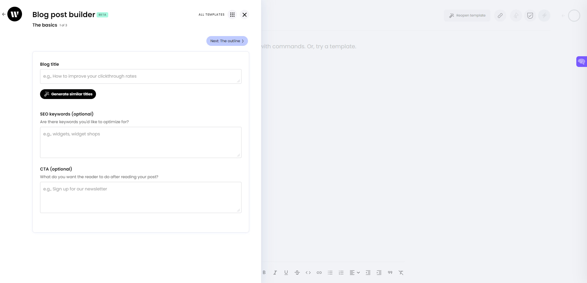
Task: Toggle italic formatting
Action: pyautogui.click(x=275, y=272)
